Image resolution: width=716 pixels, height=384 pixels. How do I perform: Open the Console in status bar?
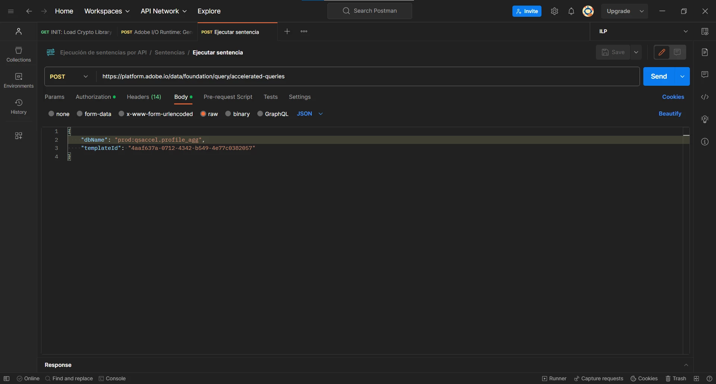click(112, 378)
